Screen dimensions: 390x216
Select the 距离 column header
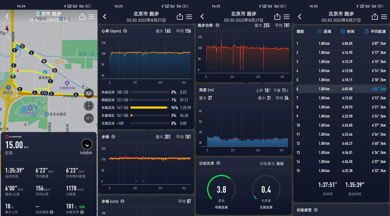pyautogui.click(x=324, y=31)
